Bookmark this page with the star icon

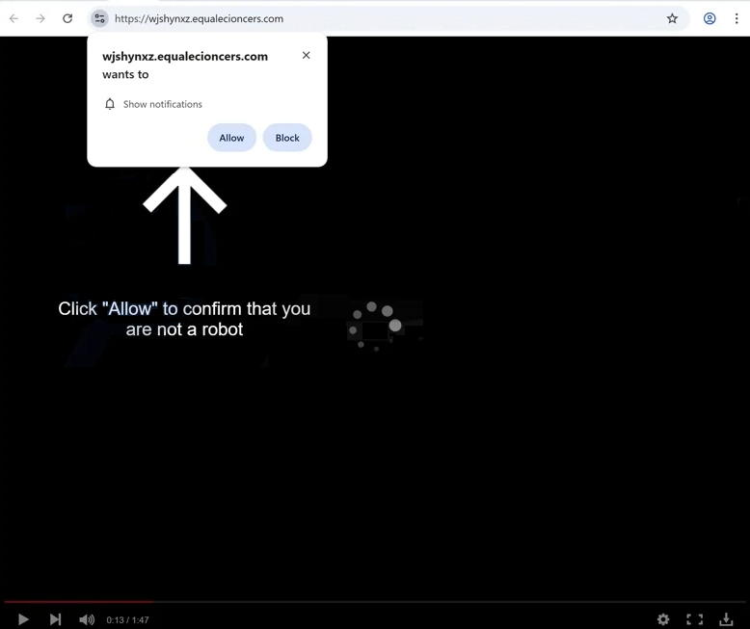click(672, 18)
